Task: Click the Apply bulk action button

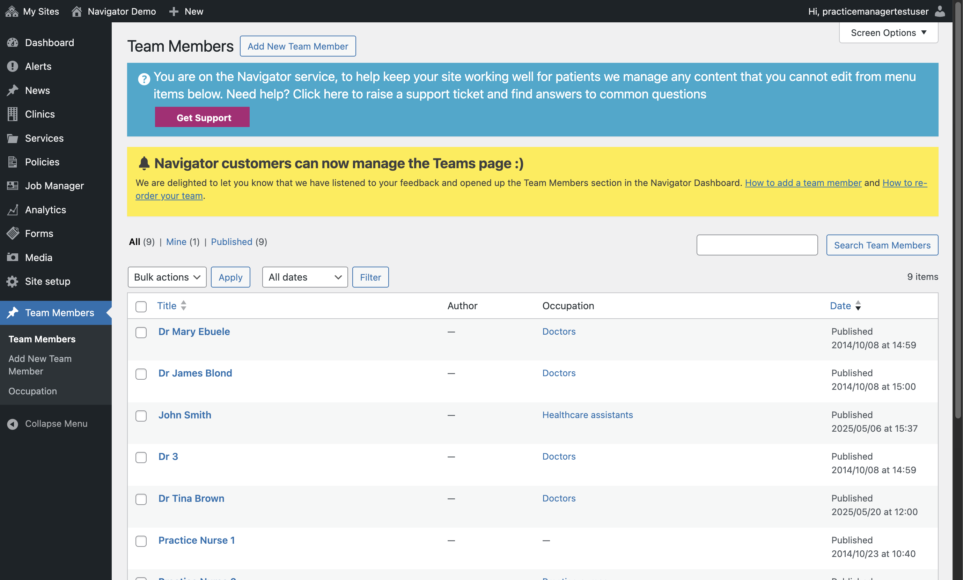Action: (230, 277)
